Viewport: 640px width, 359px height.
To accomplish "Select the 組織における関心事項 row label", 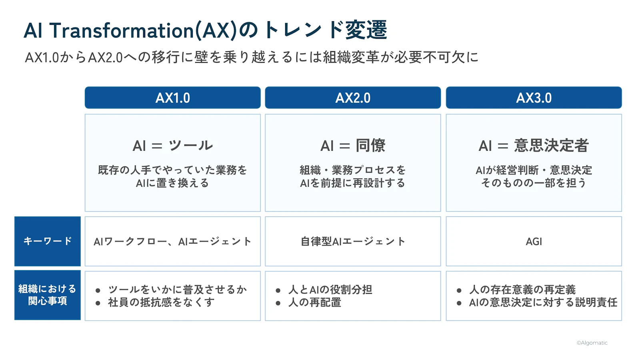I will point(48,295).
